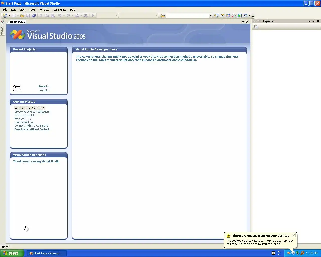Open the Help menu
321x257 pixels.
tap(73, 10)
